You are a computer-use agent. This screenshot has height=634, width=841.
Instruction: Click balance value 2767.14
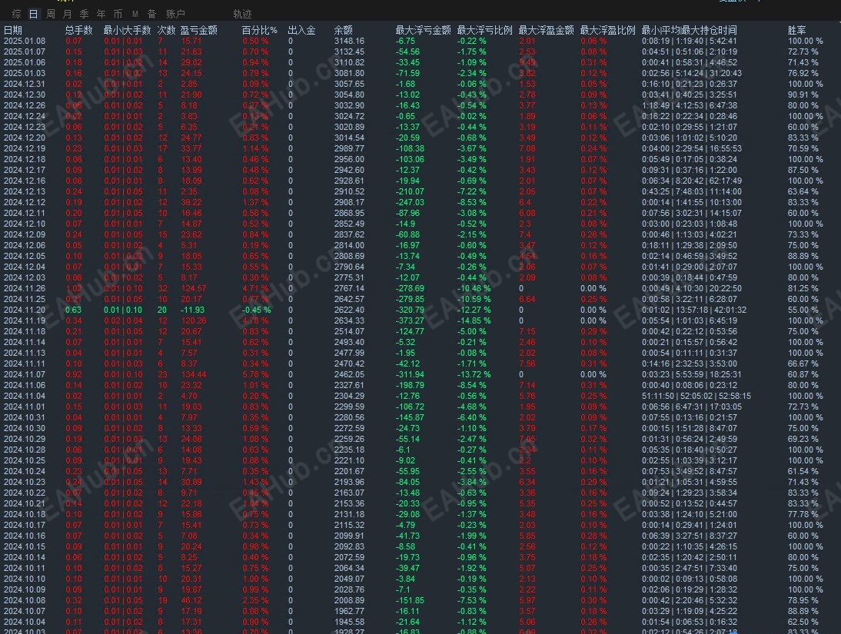[349, 288]
